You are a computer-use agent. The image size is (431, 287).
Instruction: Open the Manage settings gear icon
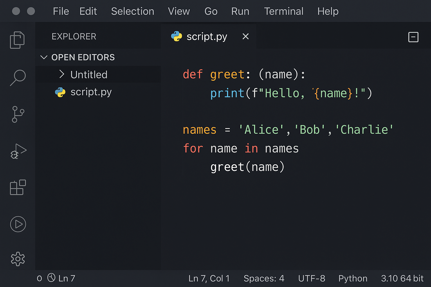(18, 259)
